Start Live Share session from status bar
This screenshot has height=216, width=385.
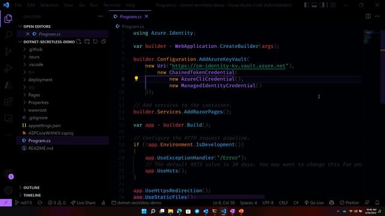pyautogui.click(x=83, y=203)
